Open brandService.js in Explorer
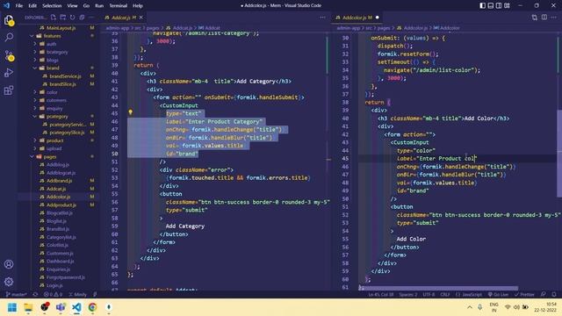 (65, 76)
